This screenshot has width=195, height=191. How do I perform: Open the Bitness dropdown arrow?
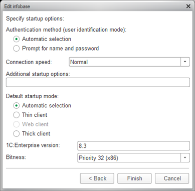click(185, 158)
